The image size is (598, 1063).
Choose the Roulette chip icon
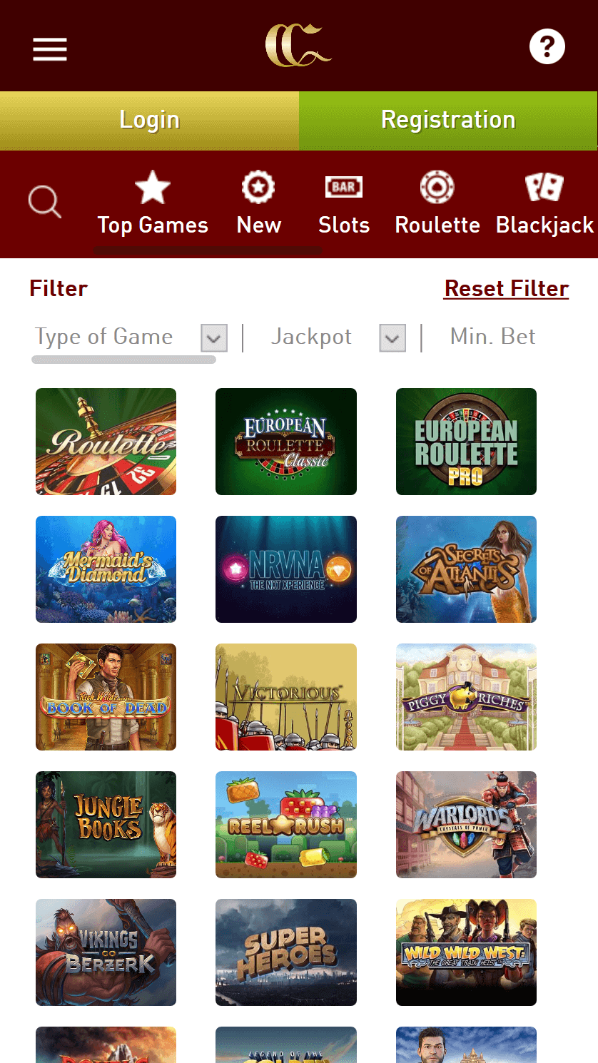point(437,188)
